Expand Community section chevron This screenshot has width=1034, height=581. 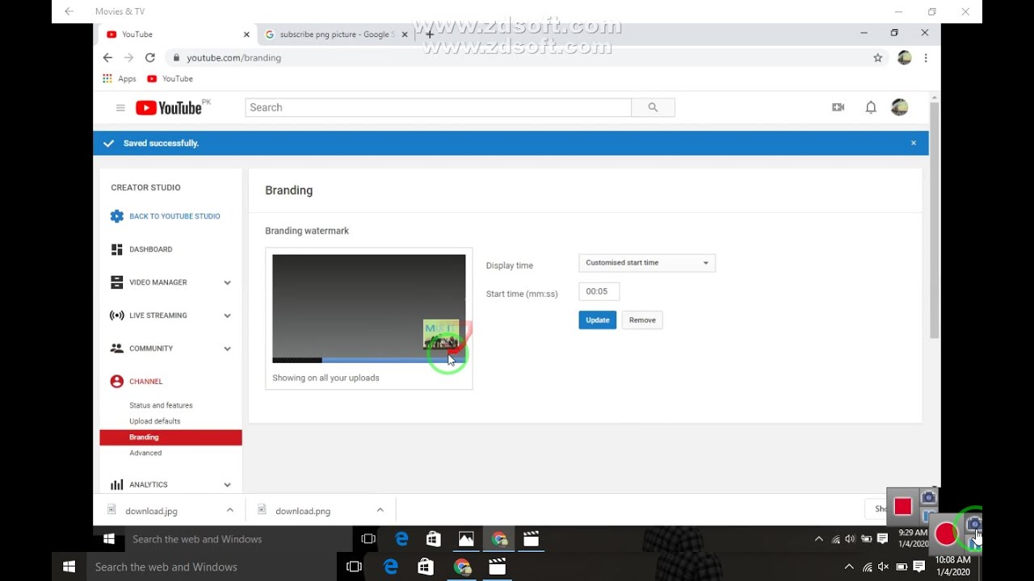tap(227, 349)
